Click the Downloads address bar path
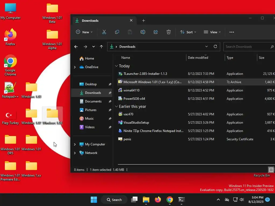Screen dimensions: 275x206 [127, 47]
